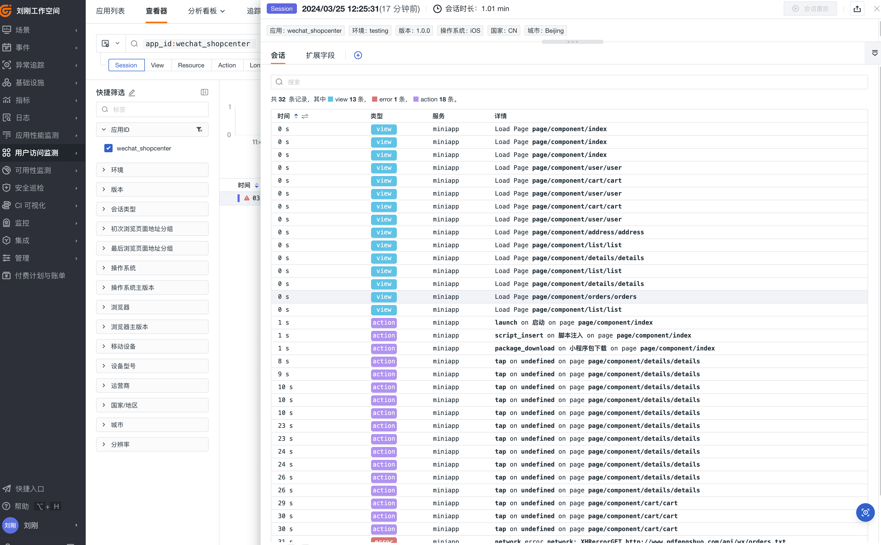881x545 pixels.
Task: Open the 分析看板 dropdown menu
Action: pos(206,11)
